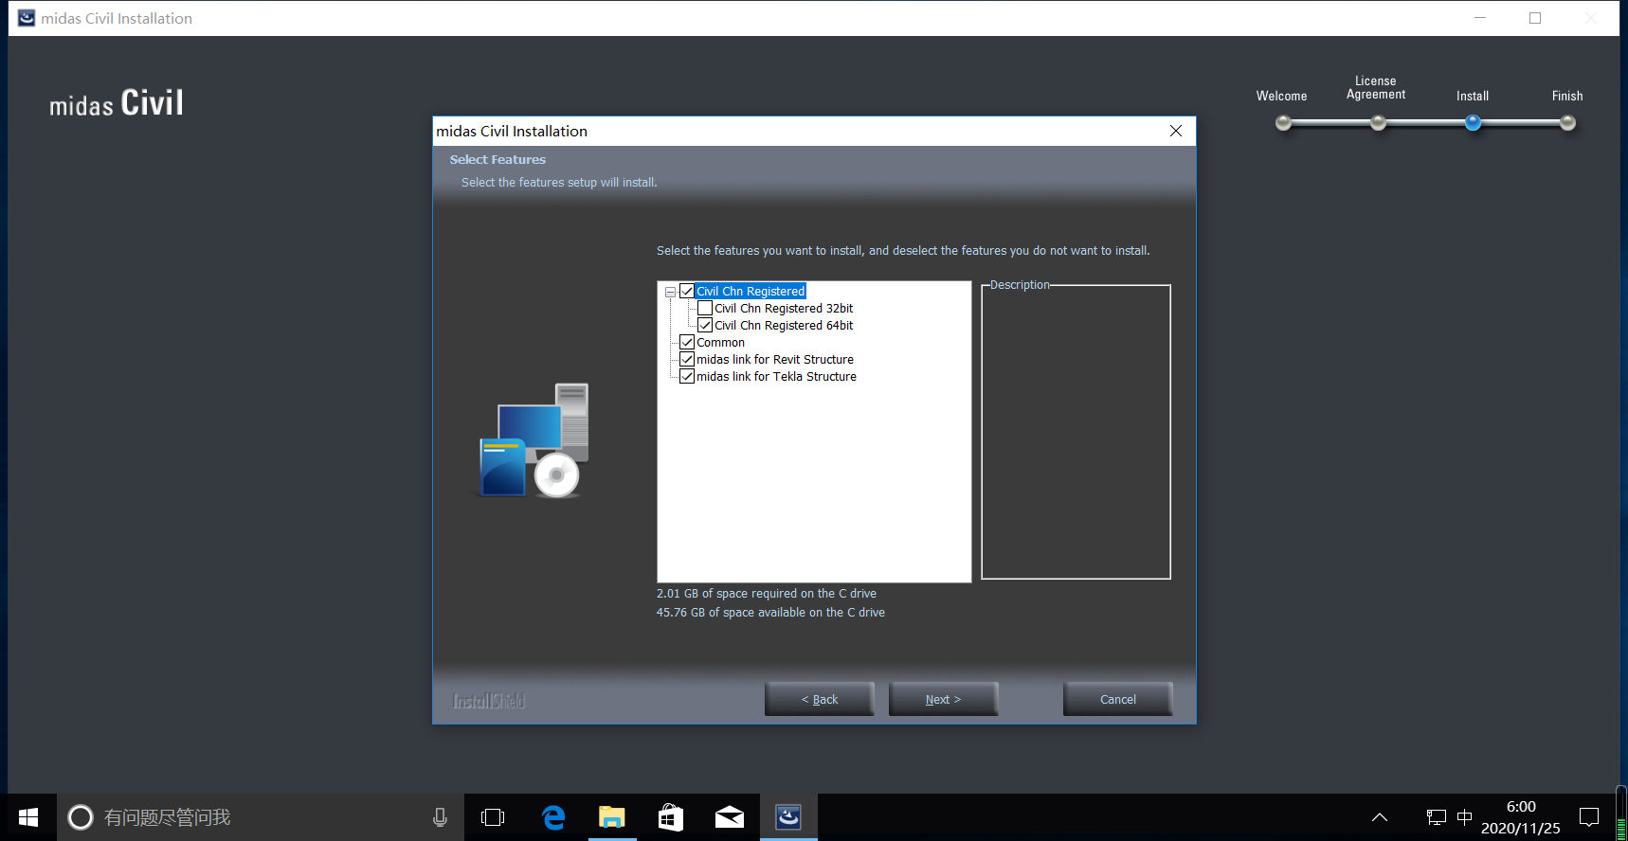
Task: Click the 2.01 GB space required text
Action: click(767, 594)
